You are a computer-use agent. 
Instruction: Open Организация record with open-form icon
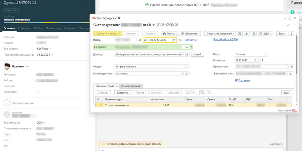292,67
